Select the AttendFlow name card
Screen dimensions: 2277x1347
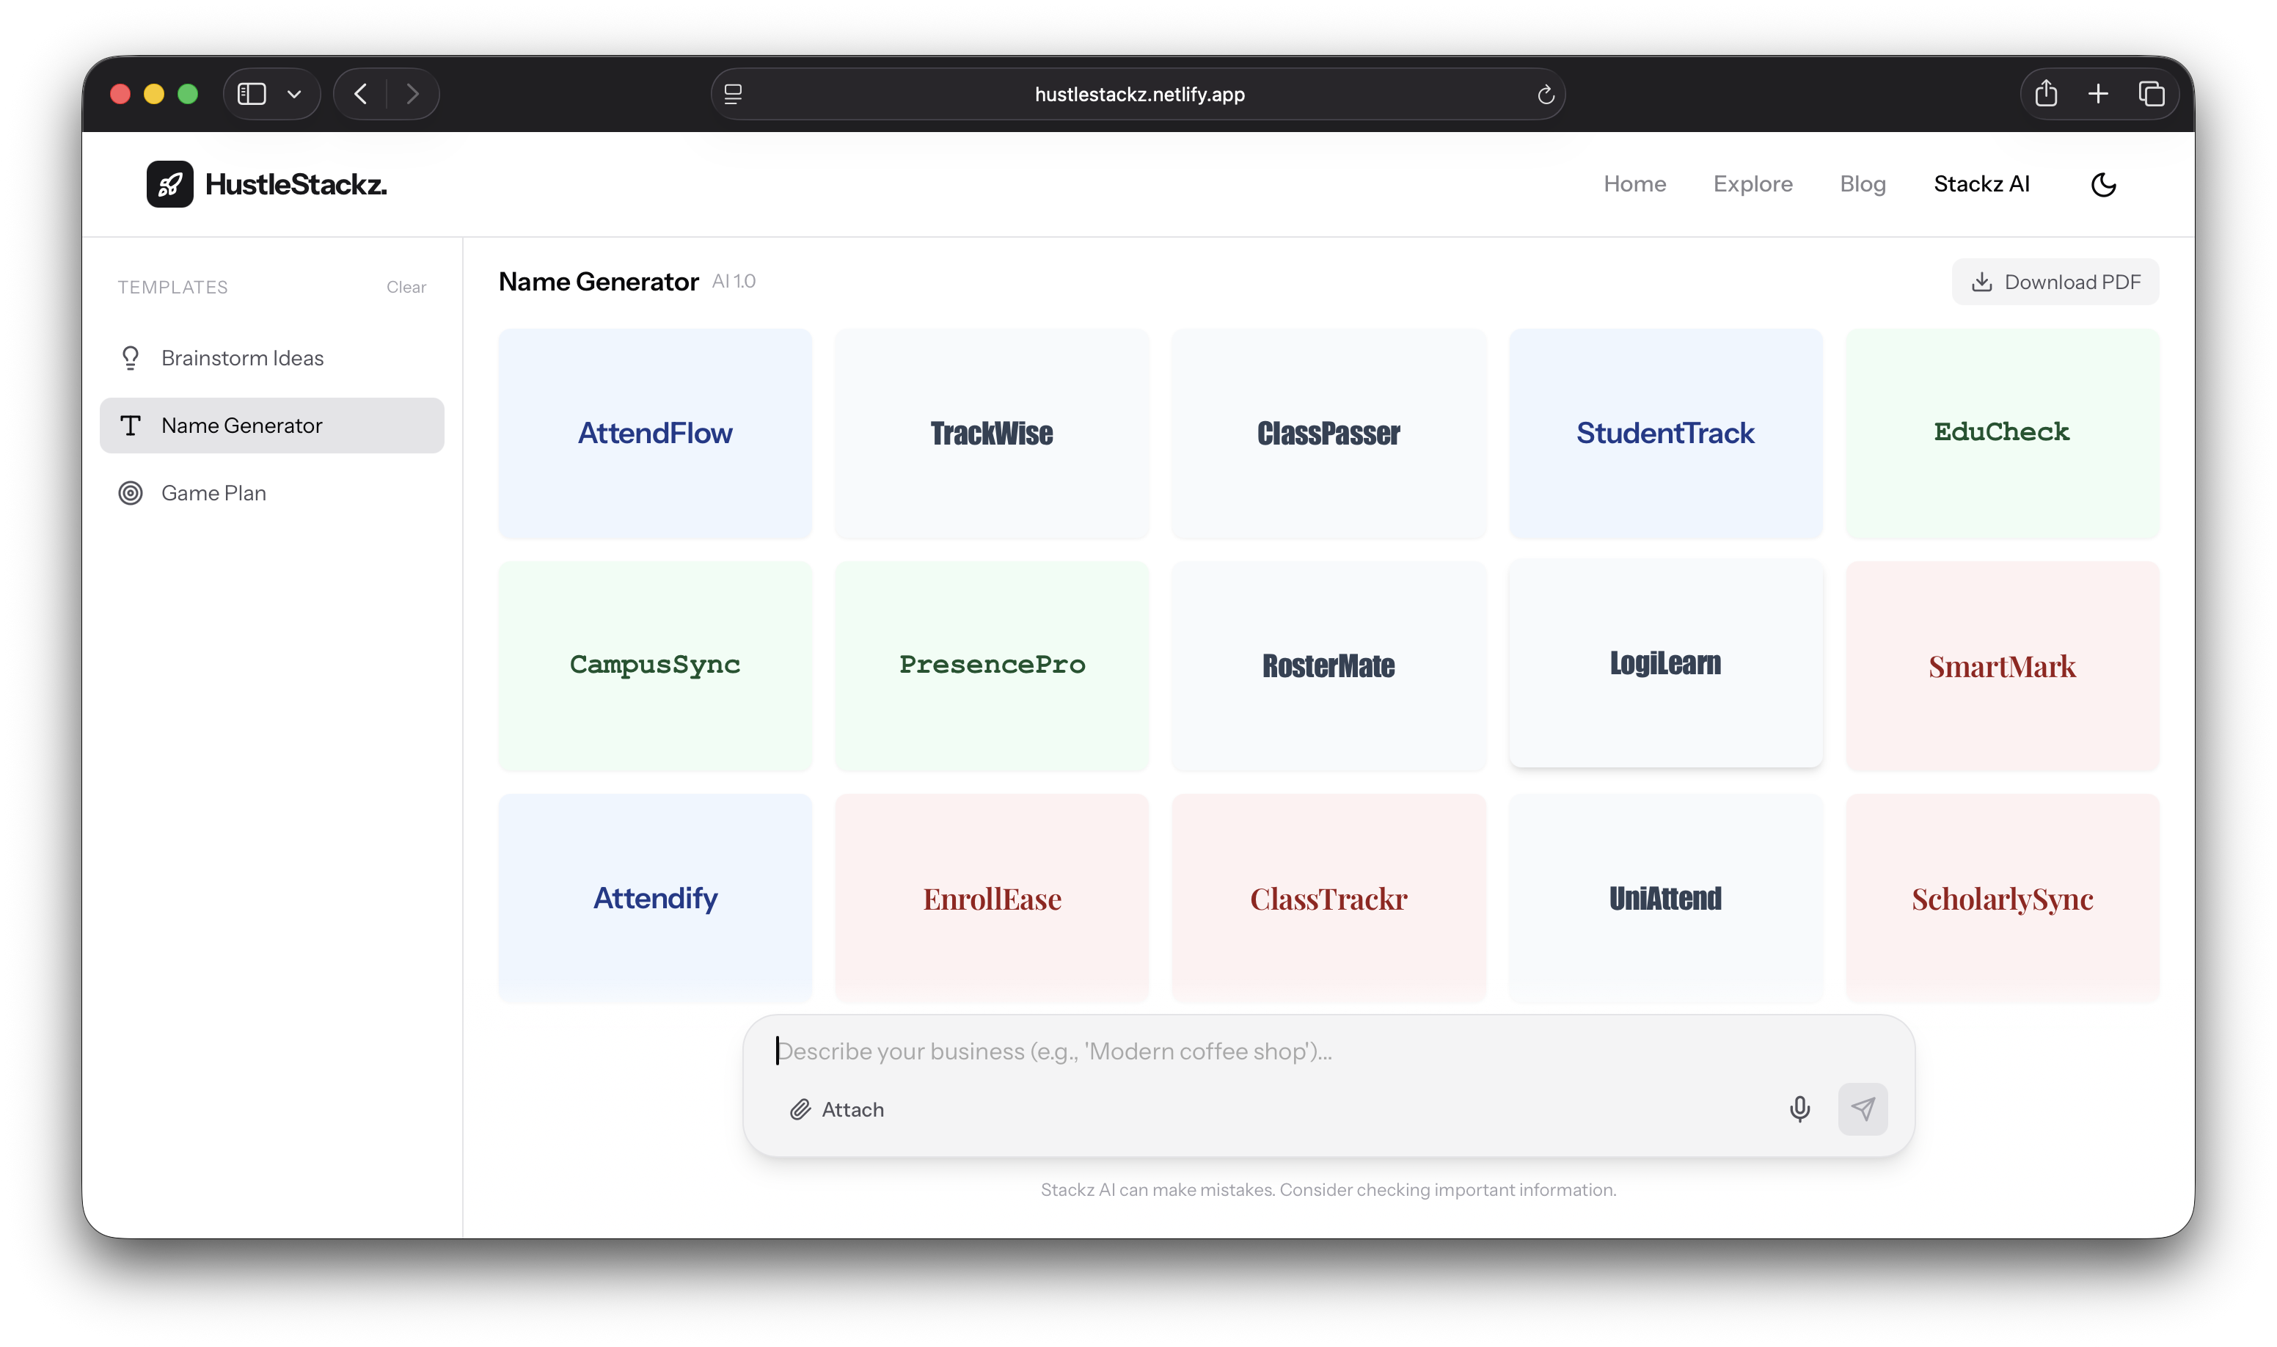click(x=654, y=434)
